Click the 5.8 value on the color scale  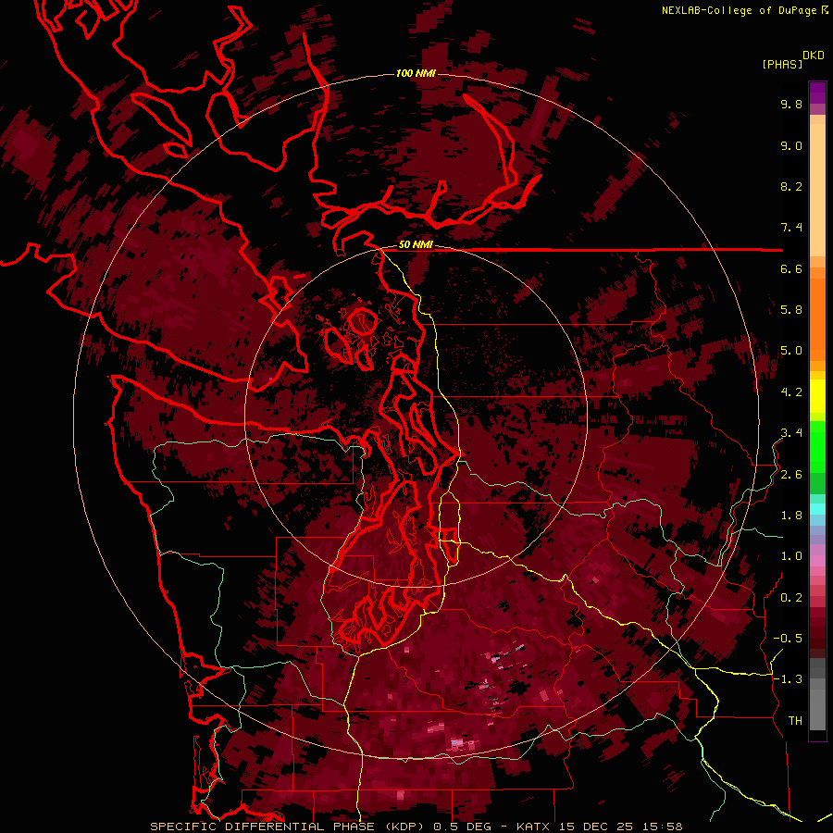click(x=791, y=310)
